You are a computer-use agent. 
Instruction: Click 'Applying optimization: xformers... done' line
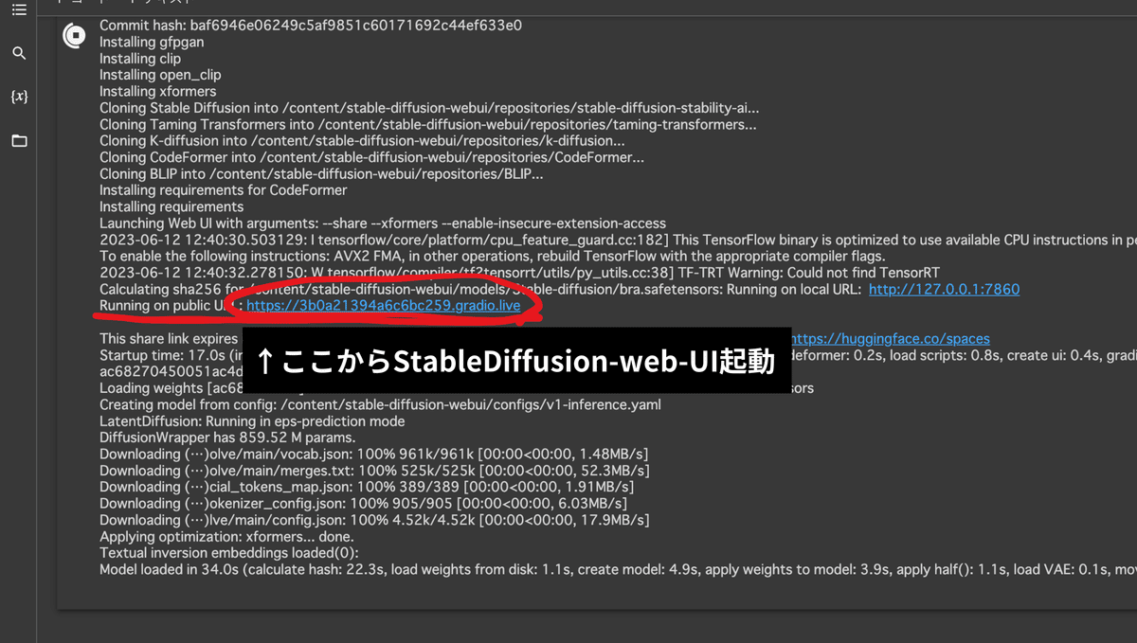[x=228, y=536]
